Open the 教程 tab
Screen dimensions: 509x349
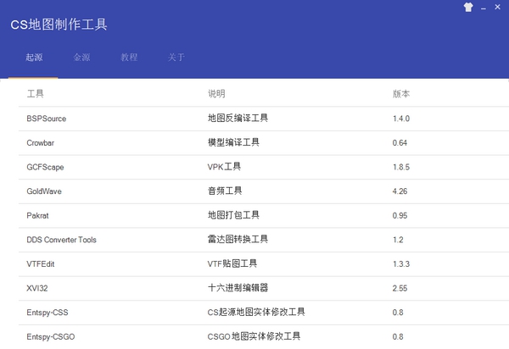(129, 58)
